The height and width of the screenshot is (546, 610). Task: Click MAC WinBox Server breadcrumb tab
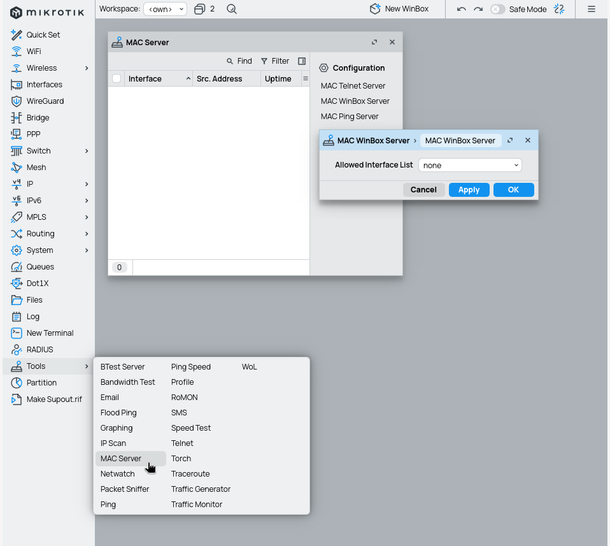point(460,141)
